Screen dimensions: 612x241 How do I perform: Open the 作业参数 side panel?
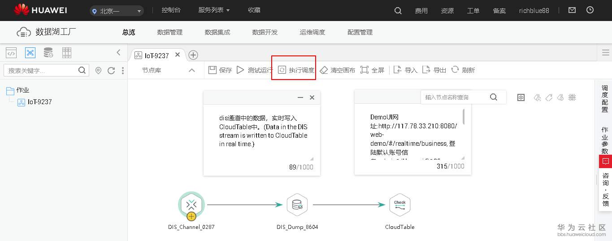click(x=605, y=140)
